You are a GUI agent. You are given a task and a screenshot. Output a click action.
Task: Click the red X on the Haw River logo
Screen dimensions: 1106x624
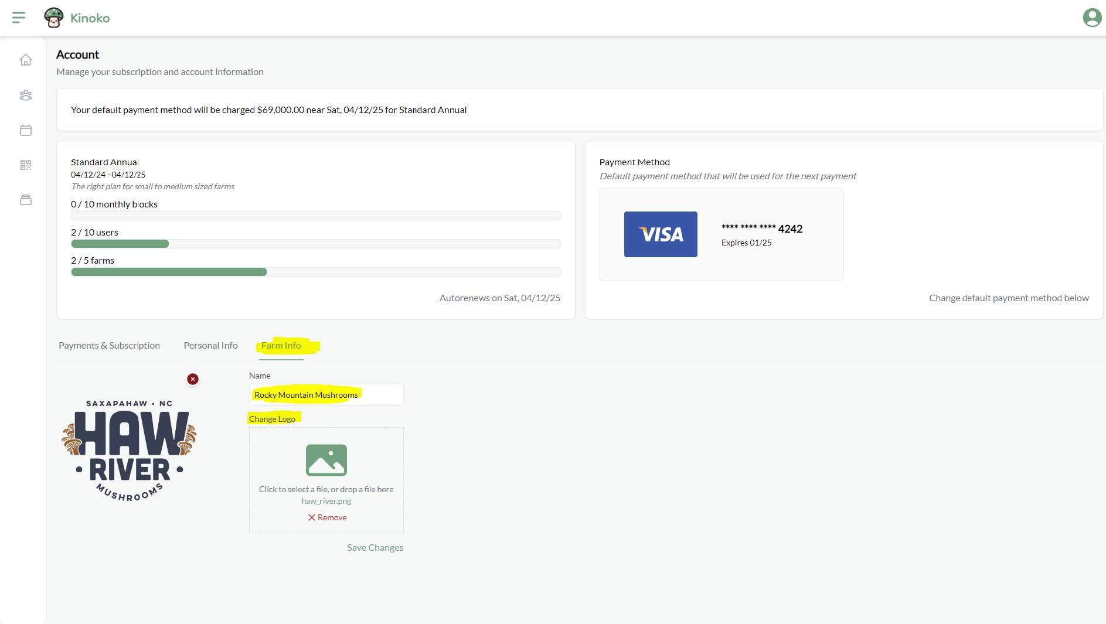point(192,379)
